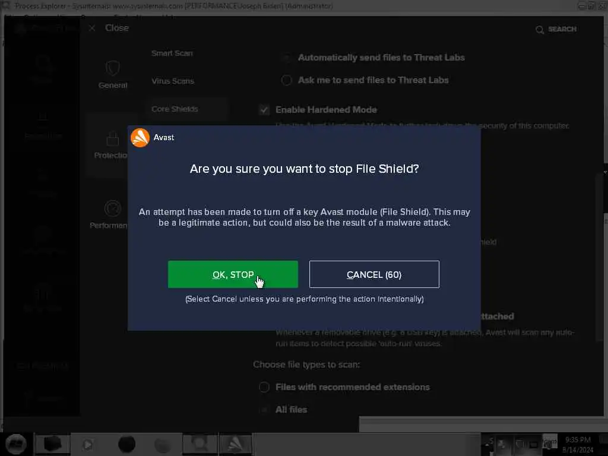Viewport: 608px width, 456px height.
Task: Click the orange Avast logo in dialog
Action: click(140, 138)
